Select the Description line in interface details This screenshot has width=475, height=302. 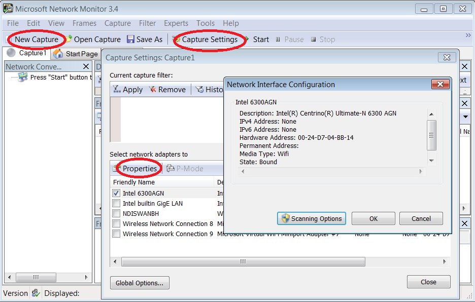pyautogui.click(x=318, y=114)
